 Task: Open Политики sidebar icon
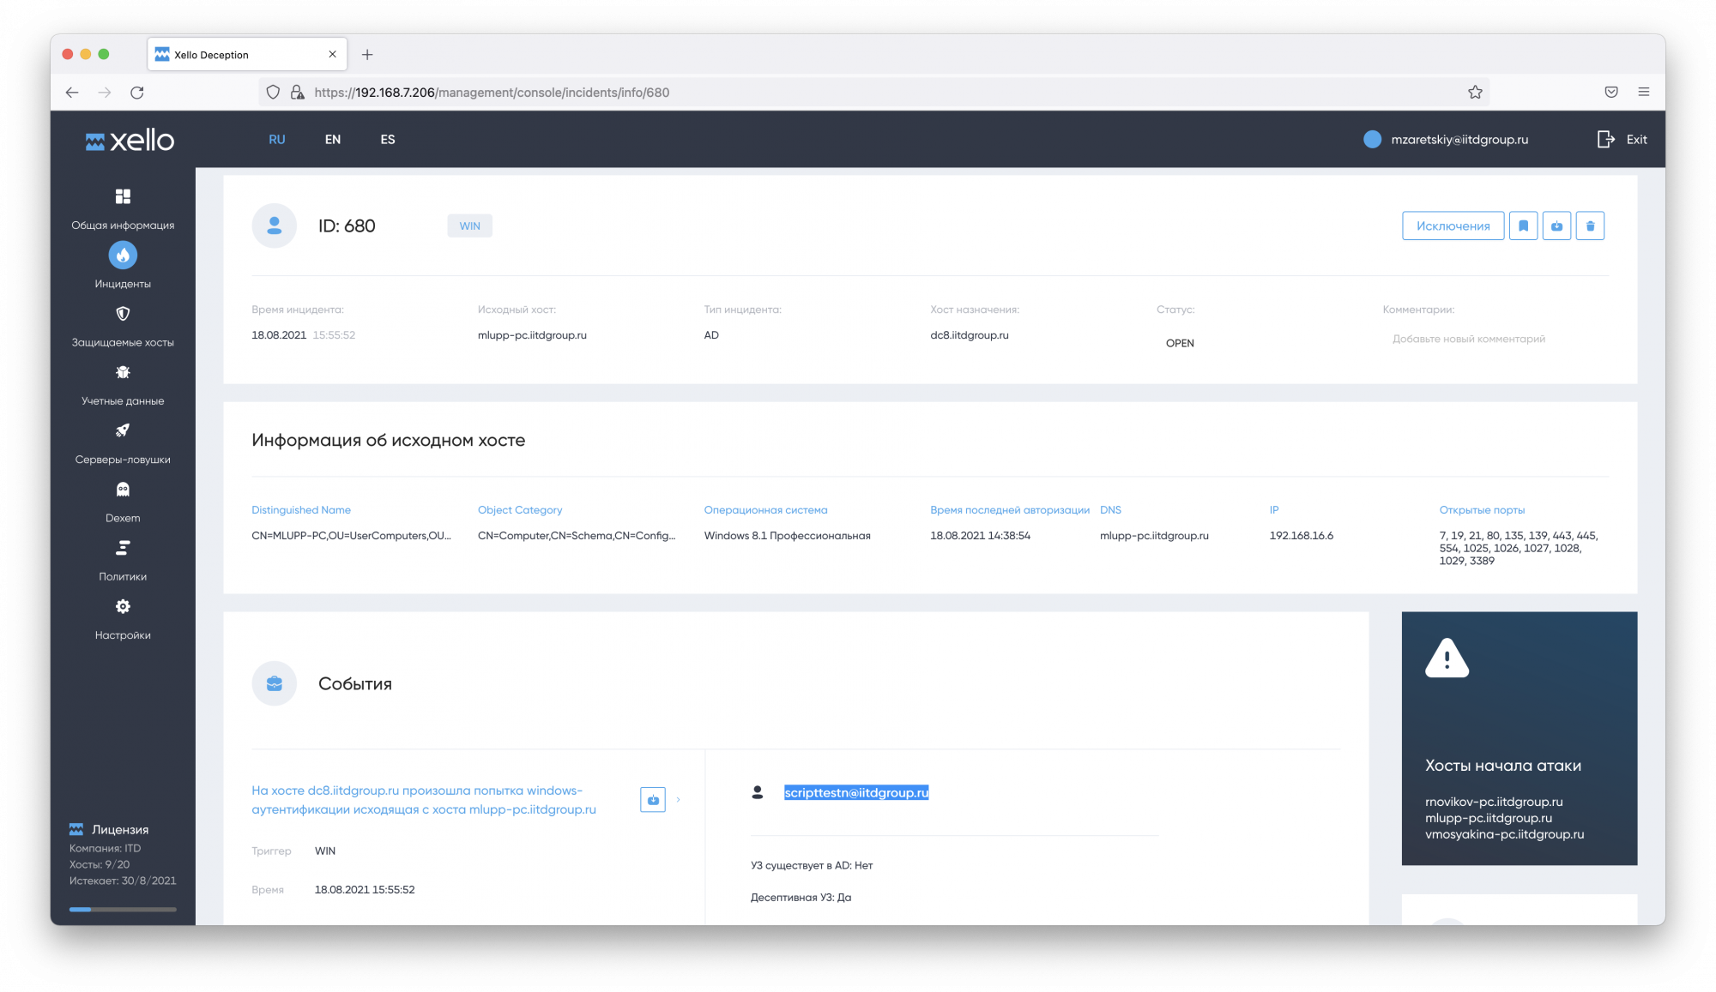pos(123,548)
